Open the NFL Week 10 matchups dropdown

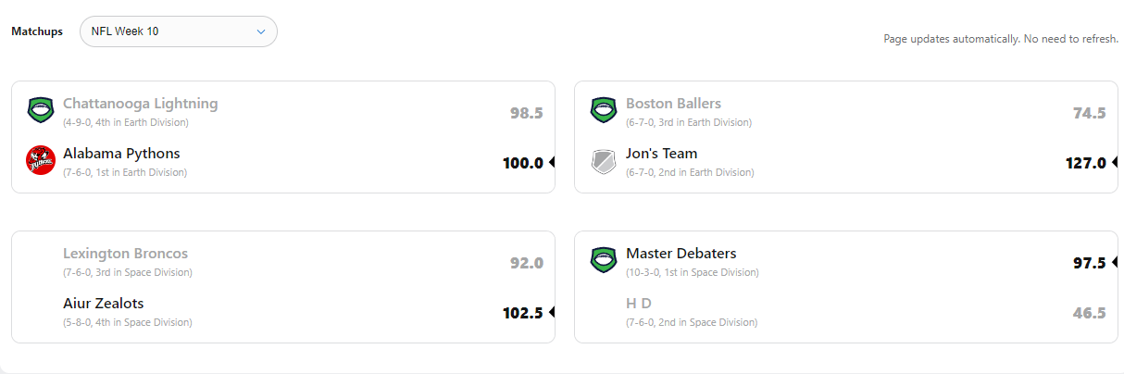(178, 31)
